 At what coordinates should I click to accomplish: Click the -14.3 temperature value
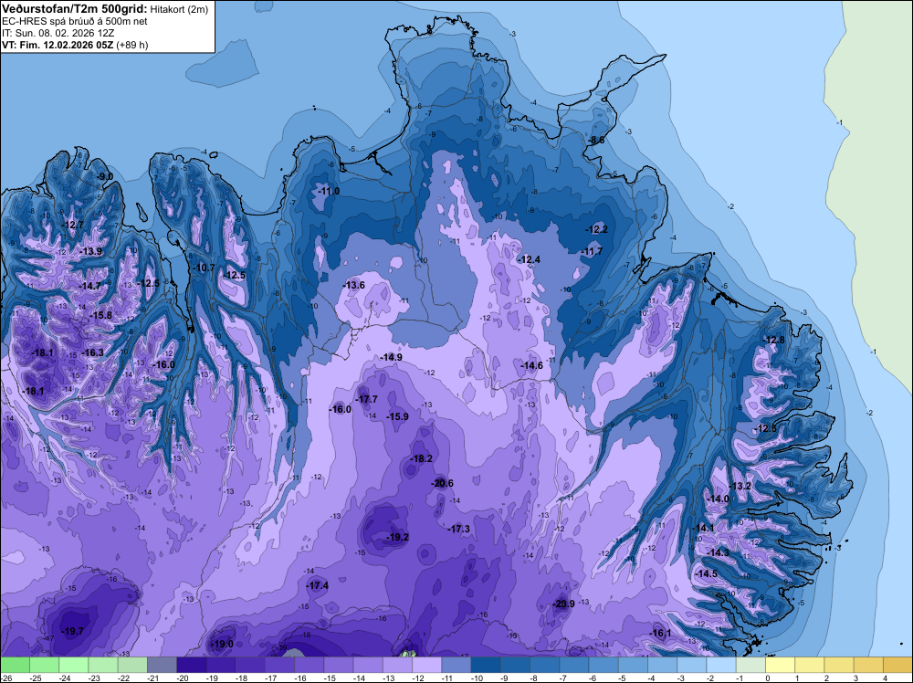tap(719, 552)
